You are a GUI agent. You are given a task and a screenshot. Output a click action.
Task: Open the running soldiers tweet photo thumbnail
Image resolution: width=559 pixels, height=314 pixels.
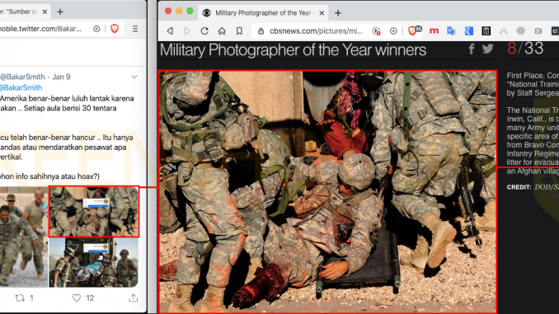click(24, 237)
